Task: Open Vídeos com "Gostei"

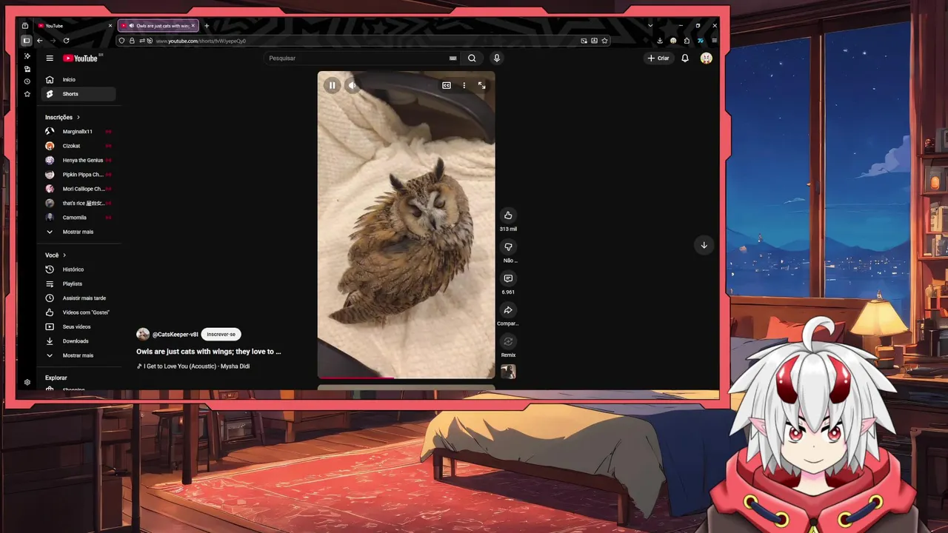Action: pyautogui.click(x=79, y=312)
